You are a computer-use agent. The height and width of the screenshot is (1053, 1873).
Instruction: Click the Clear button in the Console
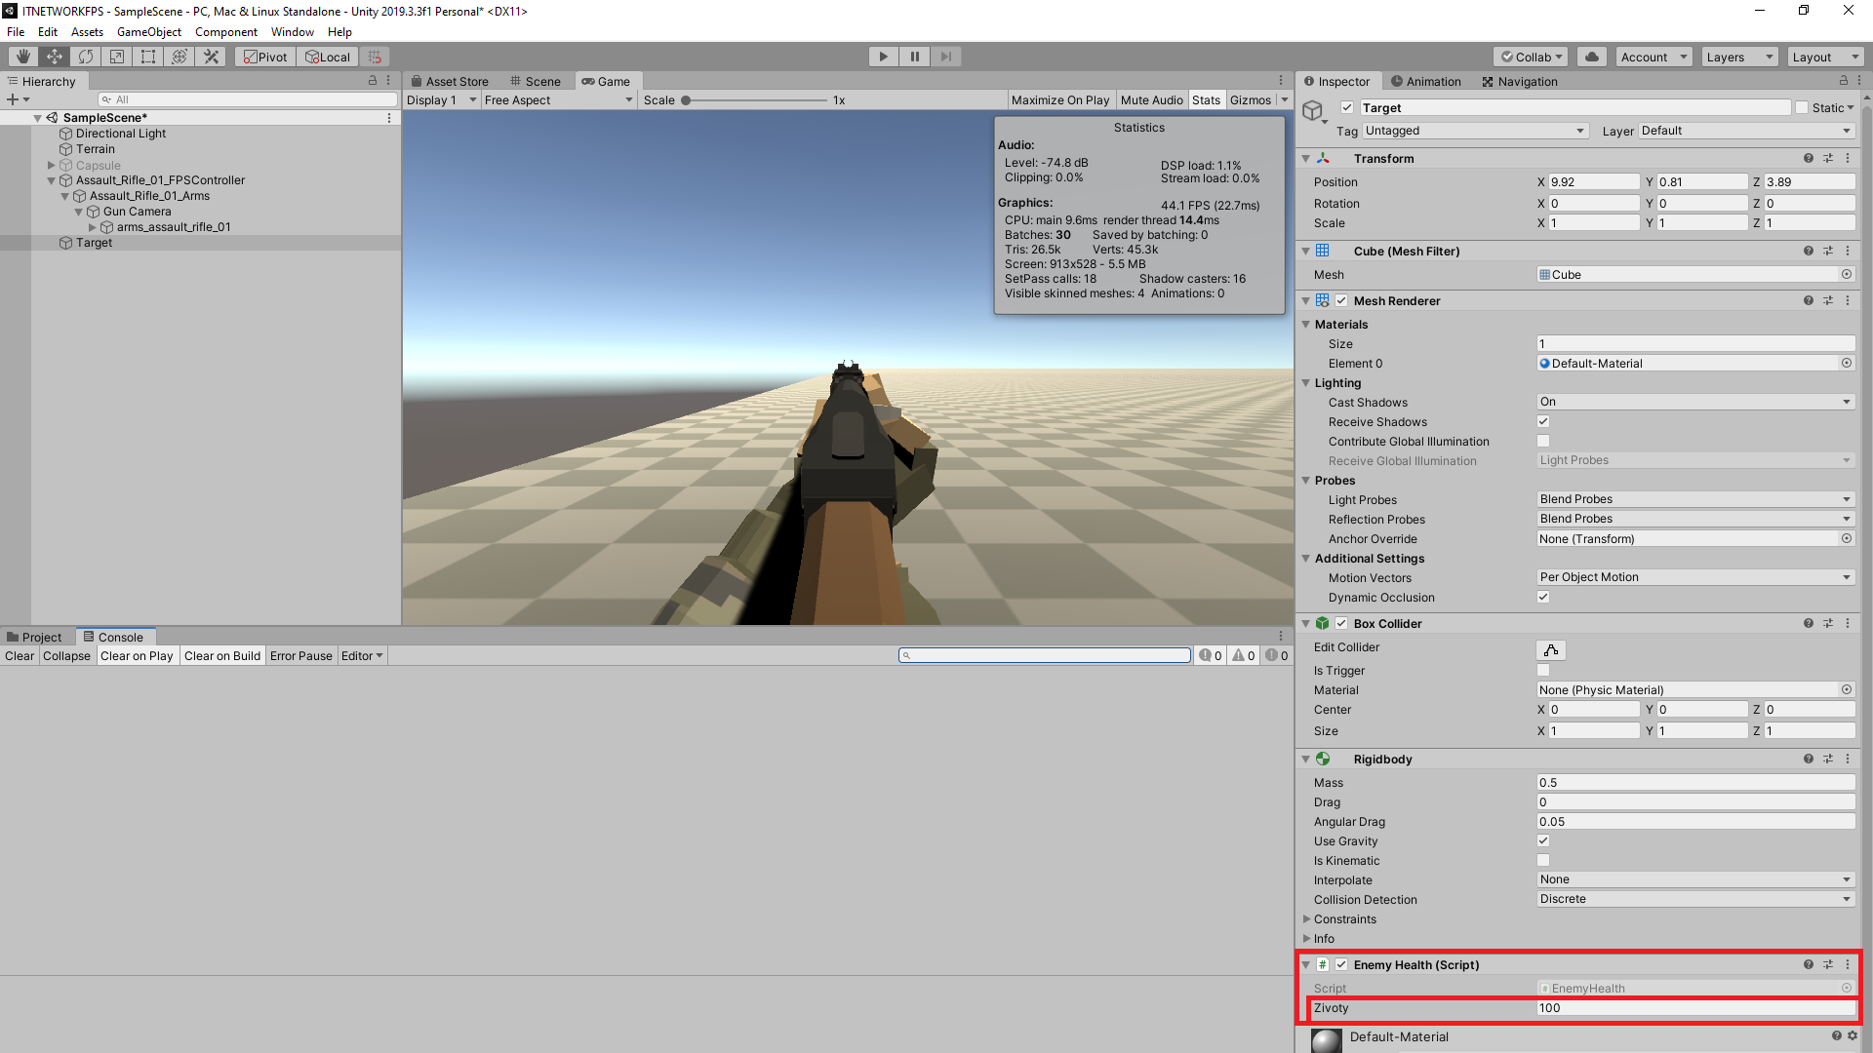point(19,655)
